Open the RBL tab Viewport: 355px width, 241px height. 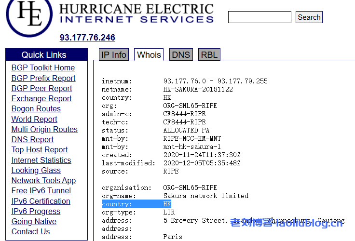click(x=209, y=55)
